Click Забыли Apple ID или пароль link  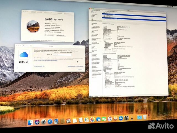tap(76, 66)
